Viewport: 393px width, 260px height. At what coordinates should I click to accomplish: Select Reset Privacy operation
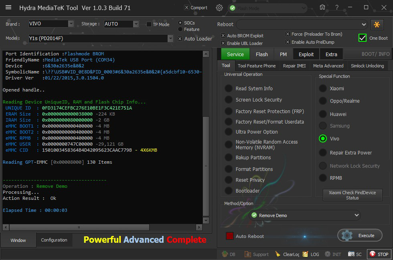[x=228, y=180]
